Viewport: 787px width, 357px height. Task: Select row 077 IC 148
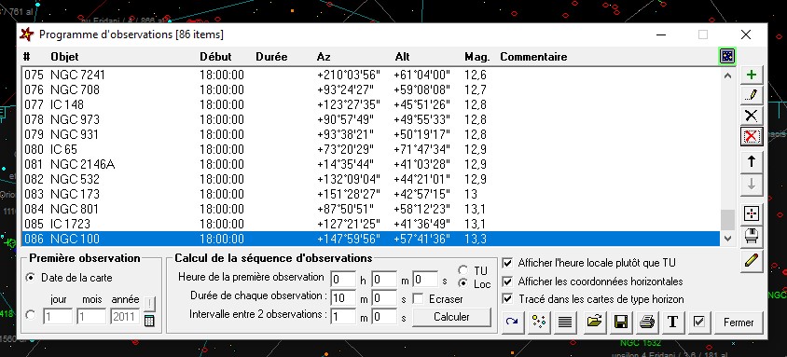click(371, 104)
